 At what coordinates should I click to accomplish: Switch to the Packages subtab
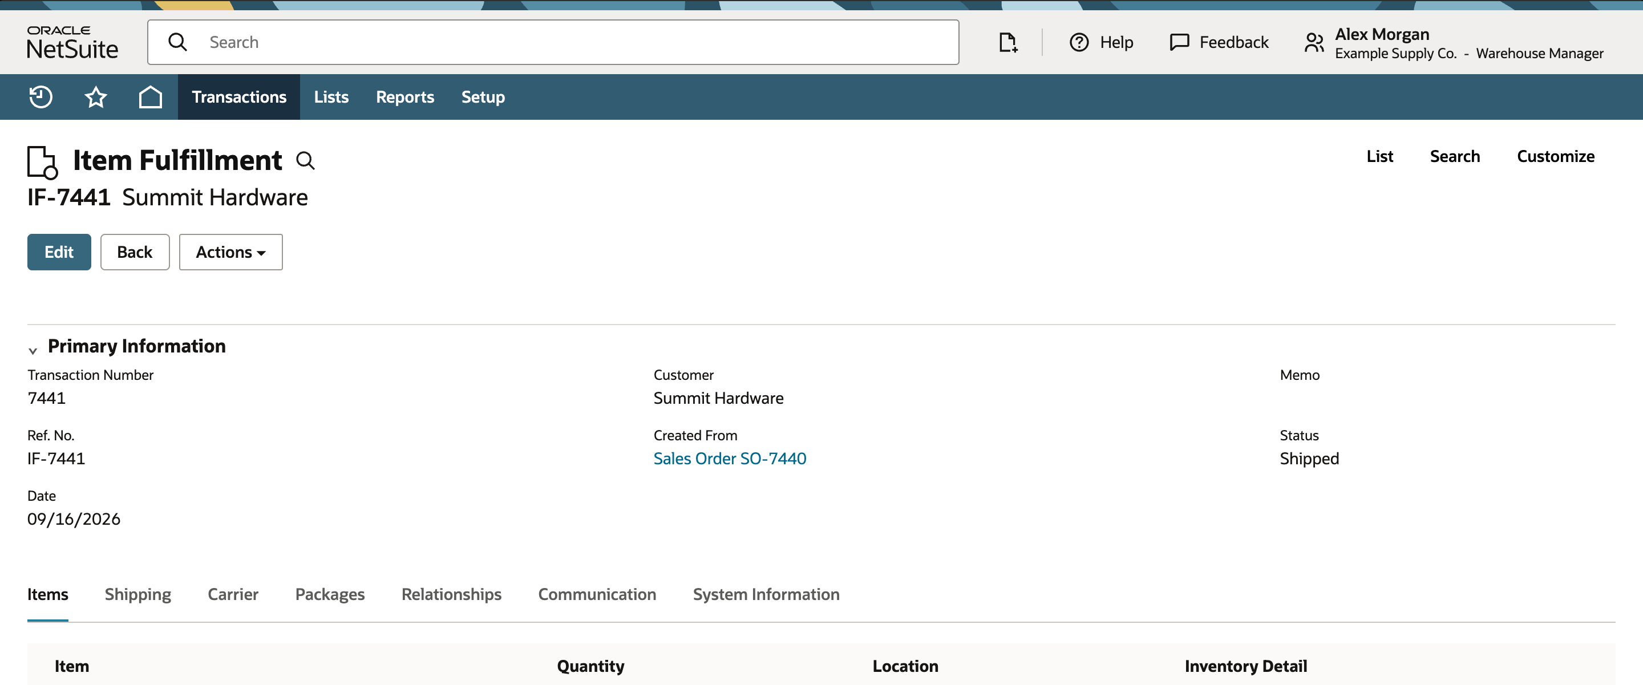tap(330, 594)
